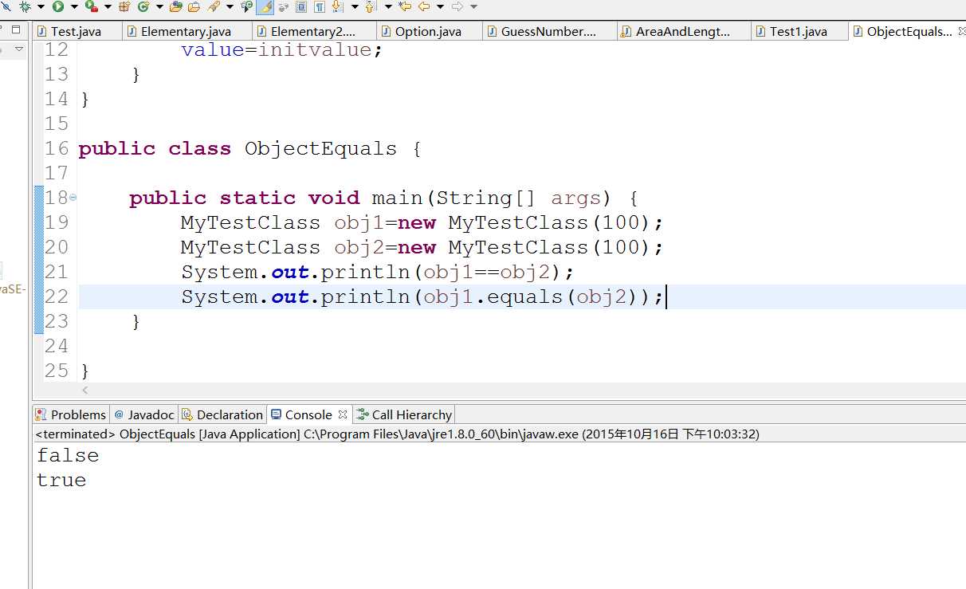Select the Console view tab
966x589 pixels.
pyautogui.click(x=301, y=414)
